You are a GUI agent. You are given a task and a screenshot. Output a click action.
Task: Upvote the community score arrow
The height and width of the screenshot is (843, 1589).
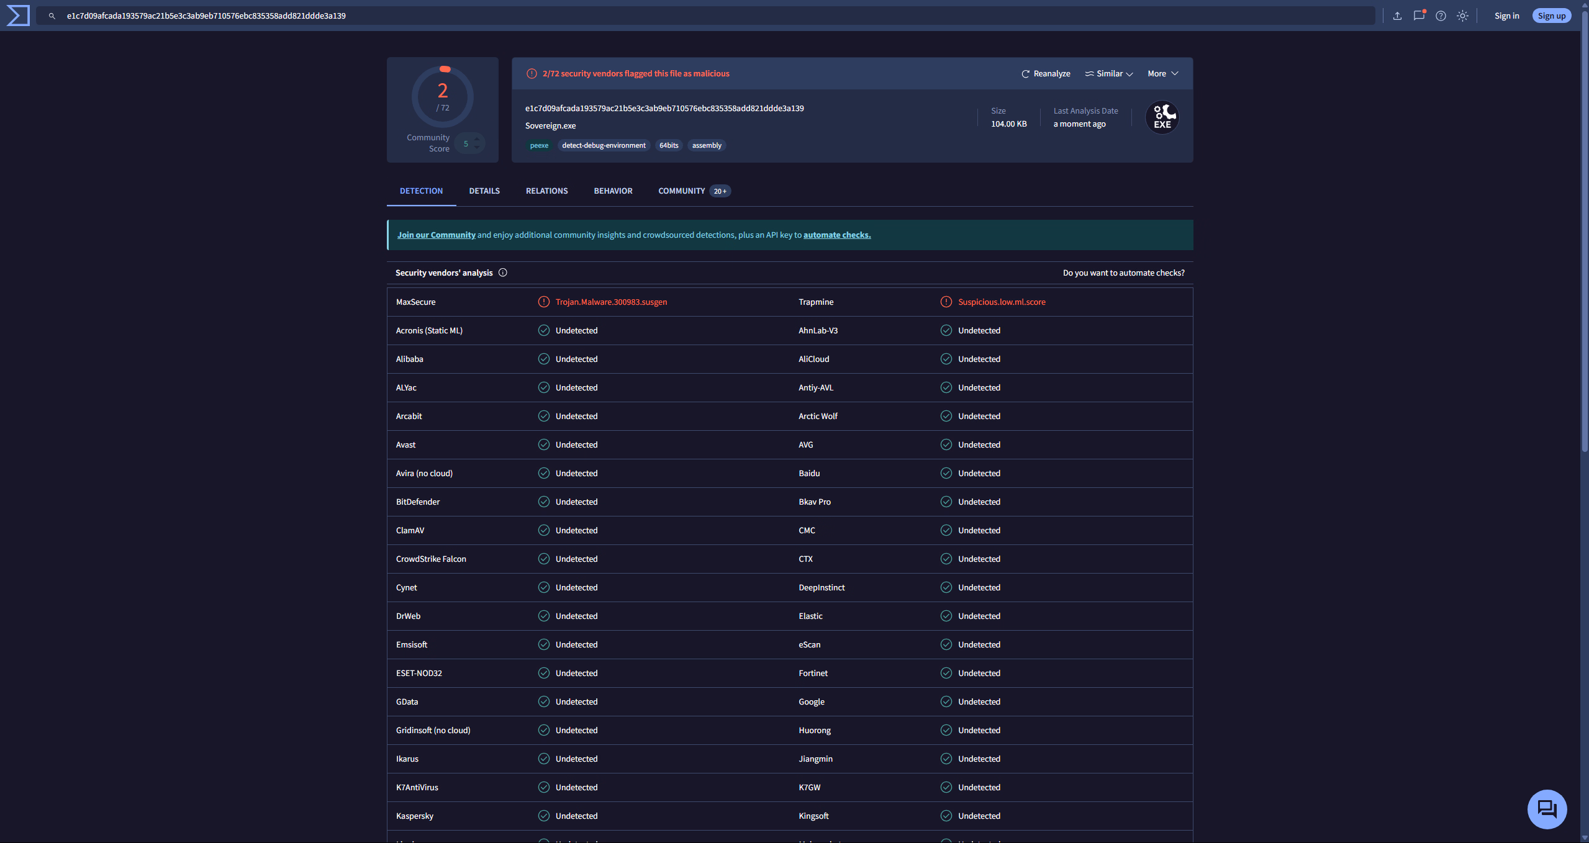[477, 139]
